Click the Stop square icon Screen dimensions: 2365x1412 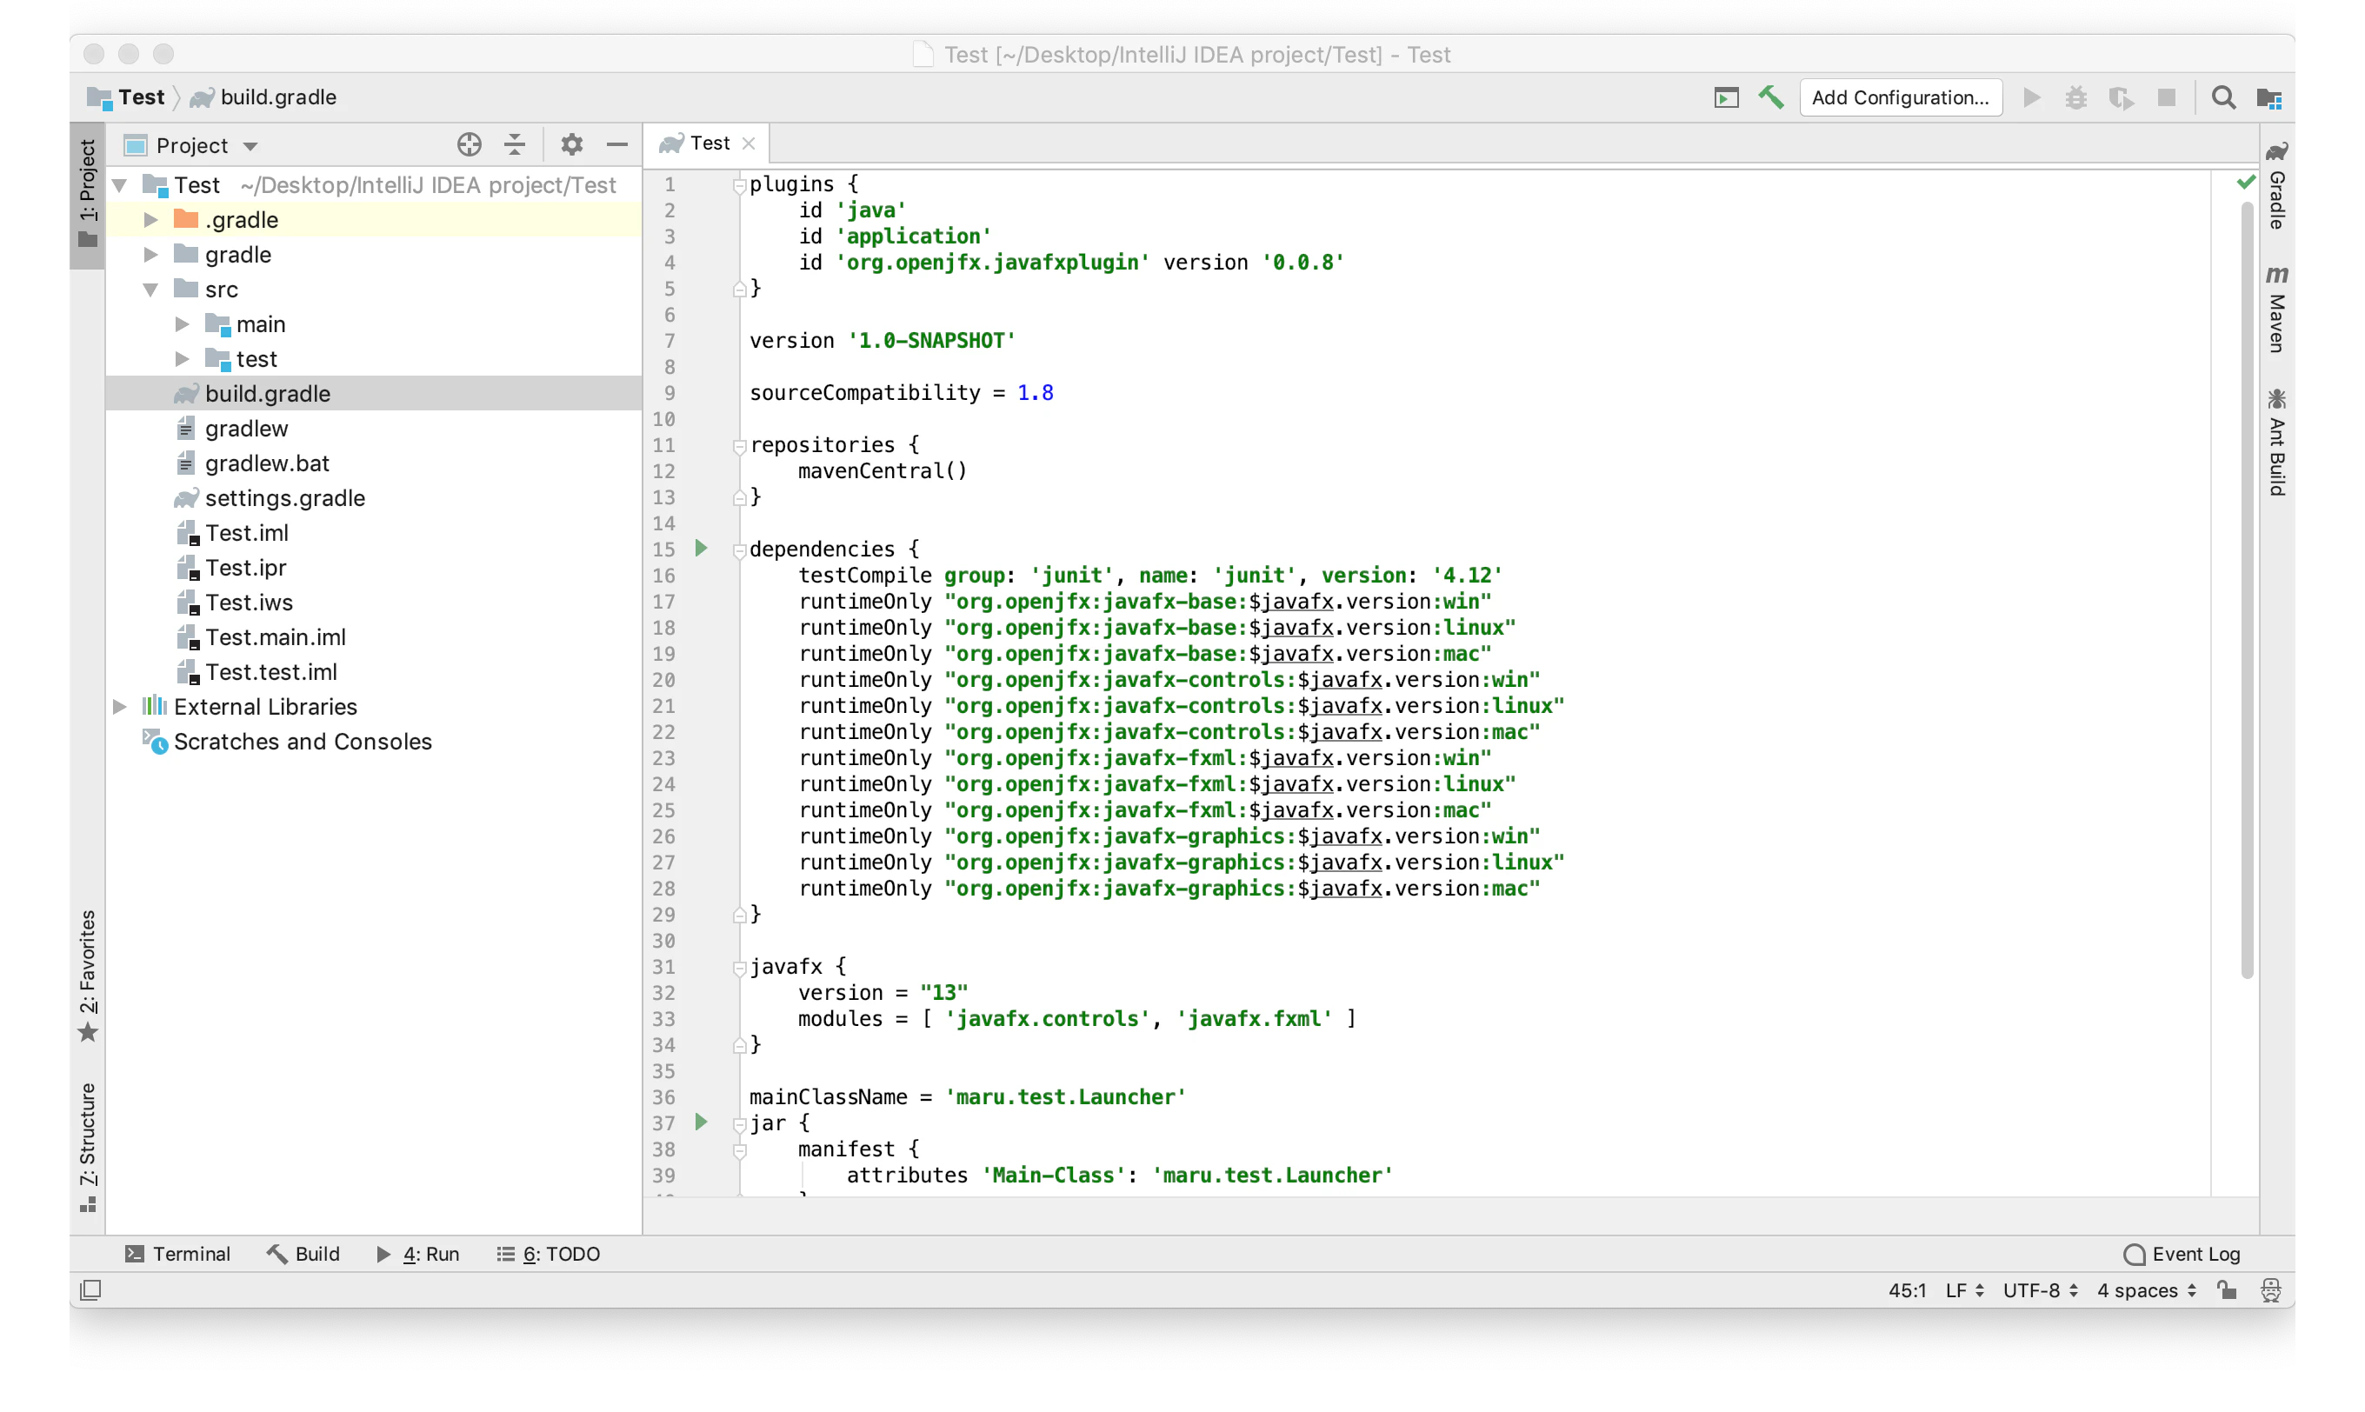click(x=2166, y=97)
